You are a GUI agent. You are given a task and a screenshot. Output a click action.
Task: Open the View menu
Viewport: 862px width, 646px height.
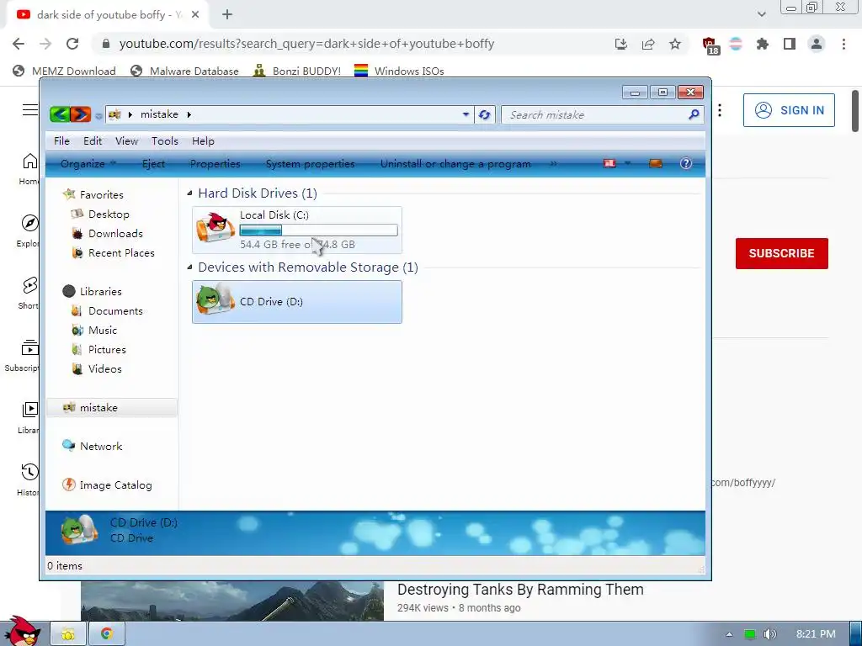tap(126, 141)
